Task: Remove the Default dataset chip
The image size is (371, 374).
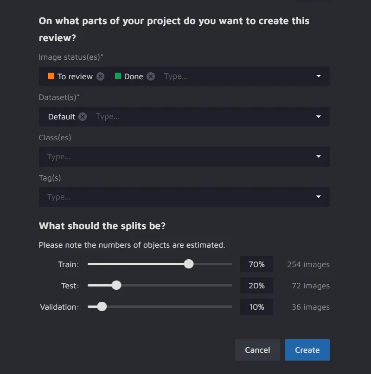Action: tap(83, 117)
